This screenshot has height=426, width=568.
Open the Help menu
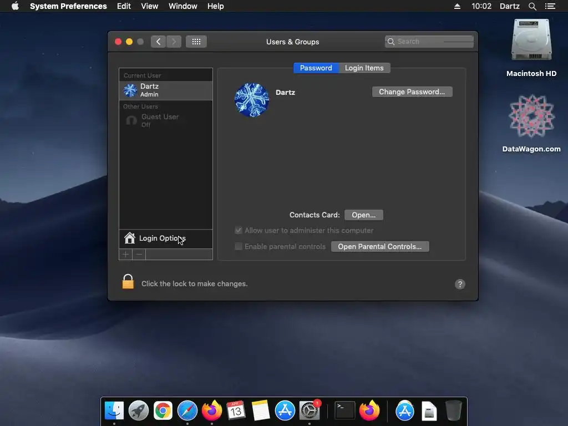tap(216, 6)
